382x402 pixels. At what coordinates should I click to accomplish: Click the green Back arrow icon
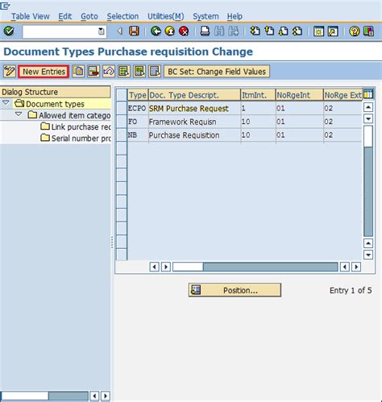(156, 31)
